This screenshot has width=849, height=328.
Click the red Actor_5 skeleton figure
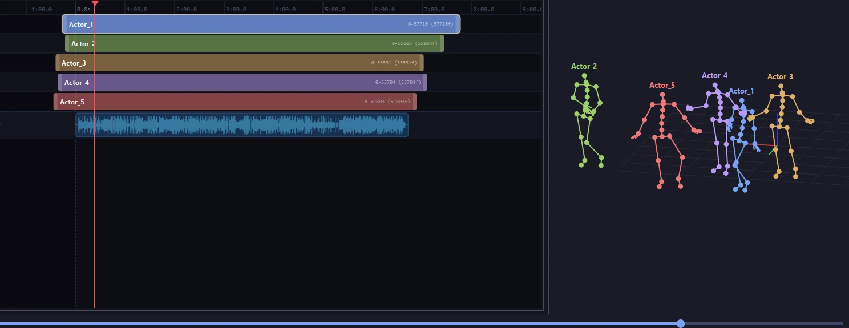coord(666,140)
